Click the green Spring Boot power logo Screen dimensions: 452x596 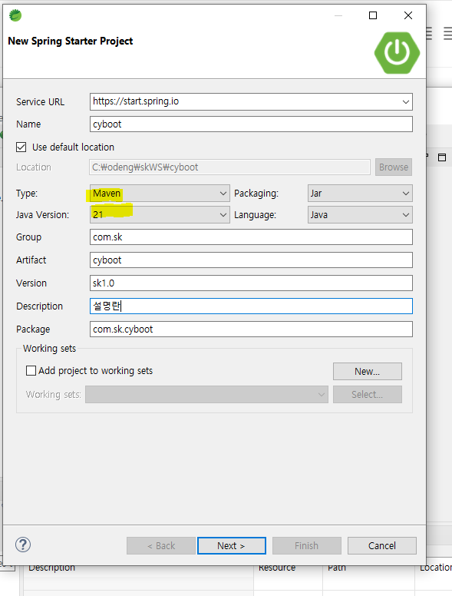click(397, 52)
